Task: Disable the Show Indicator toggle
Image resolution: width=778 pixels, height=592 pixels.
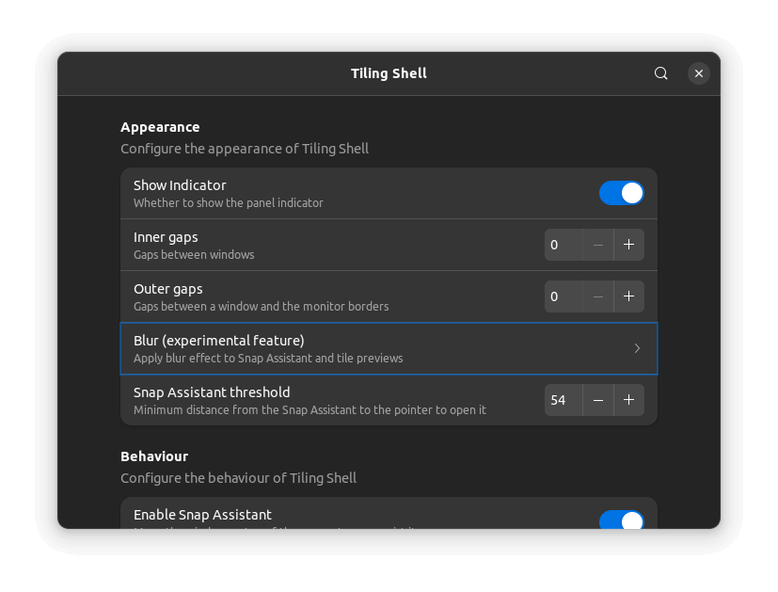Action: click(x=621, y=193)
